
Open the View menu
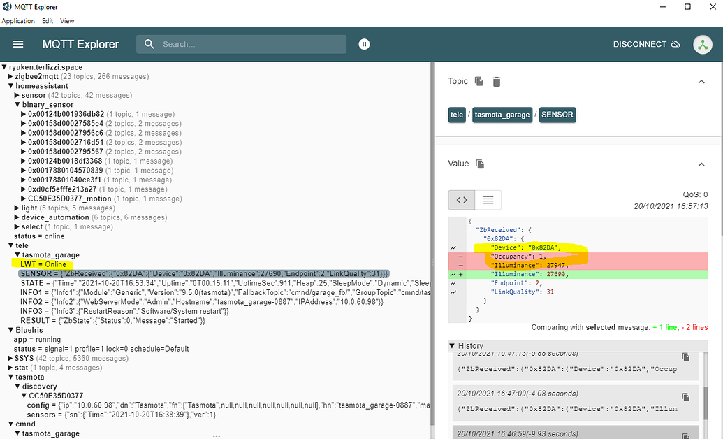click(x=67, y=21)
